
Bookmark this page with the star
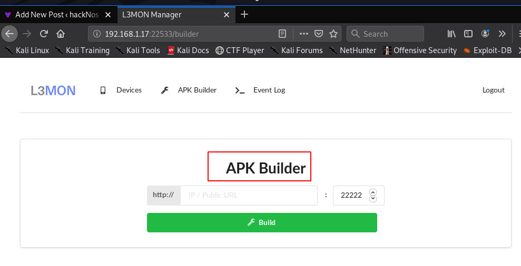(x=333, y=34)
